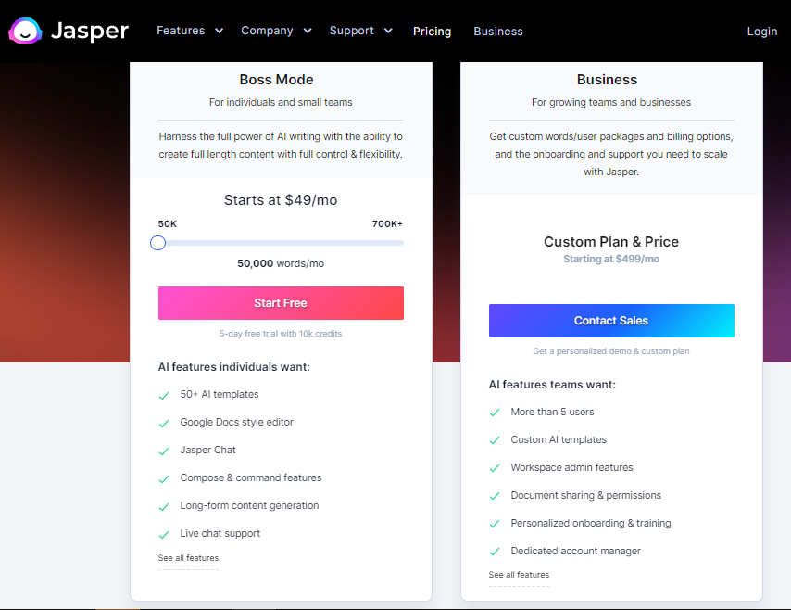Click the words-per-month slider handle

click(x=158, y=243)
